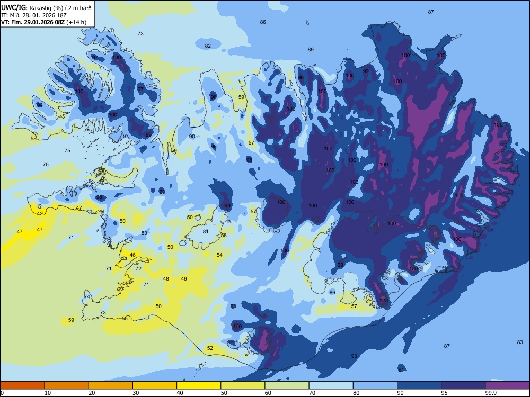Click the 'VT: Fim. 29.01.2026 08Z (+14 h)' line

(43, 22)
